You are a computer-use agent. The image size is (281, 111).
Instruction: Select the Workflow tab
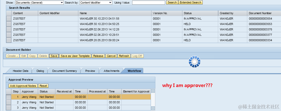(x=134, y=71)
